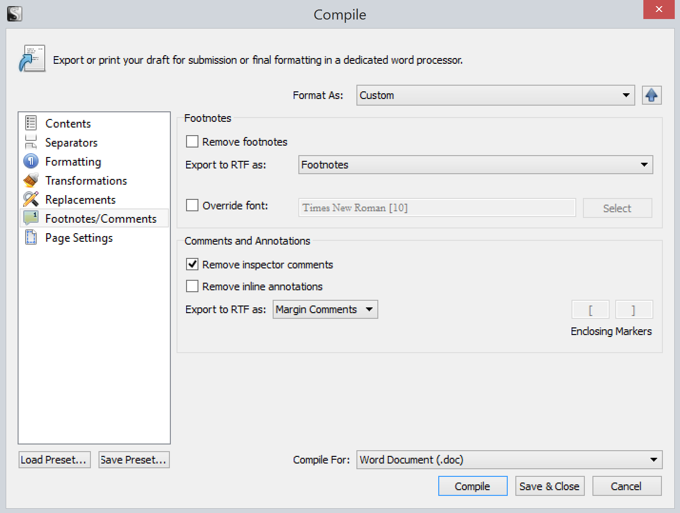The height and width of the screenshot is (513, 680).
Task: Uncheck Remove inspector comments
Action: tap(192, 264)
